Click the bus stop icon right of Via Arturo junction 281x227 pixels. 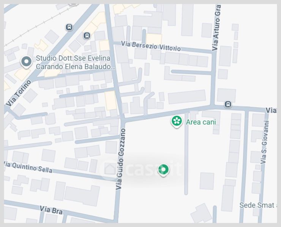coord(228,104)
